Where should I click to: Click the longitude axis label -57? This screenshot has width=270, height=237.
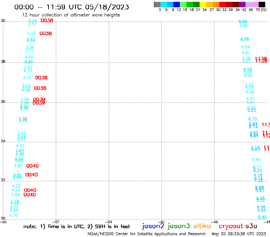pyautogui.click(x=56, y=222)
